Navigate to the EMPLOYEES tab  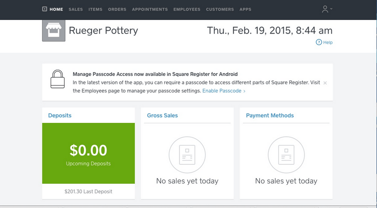187,9
